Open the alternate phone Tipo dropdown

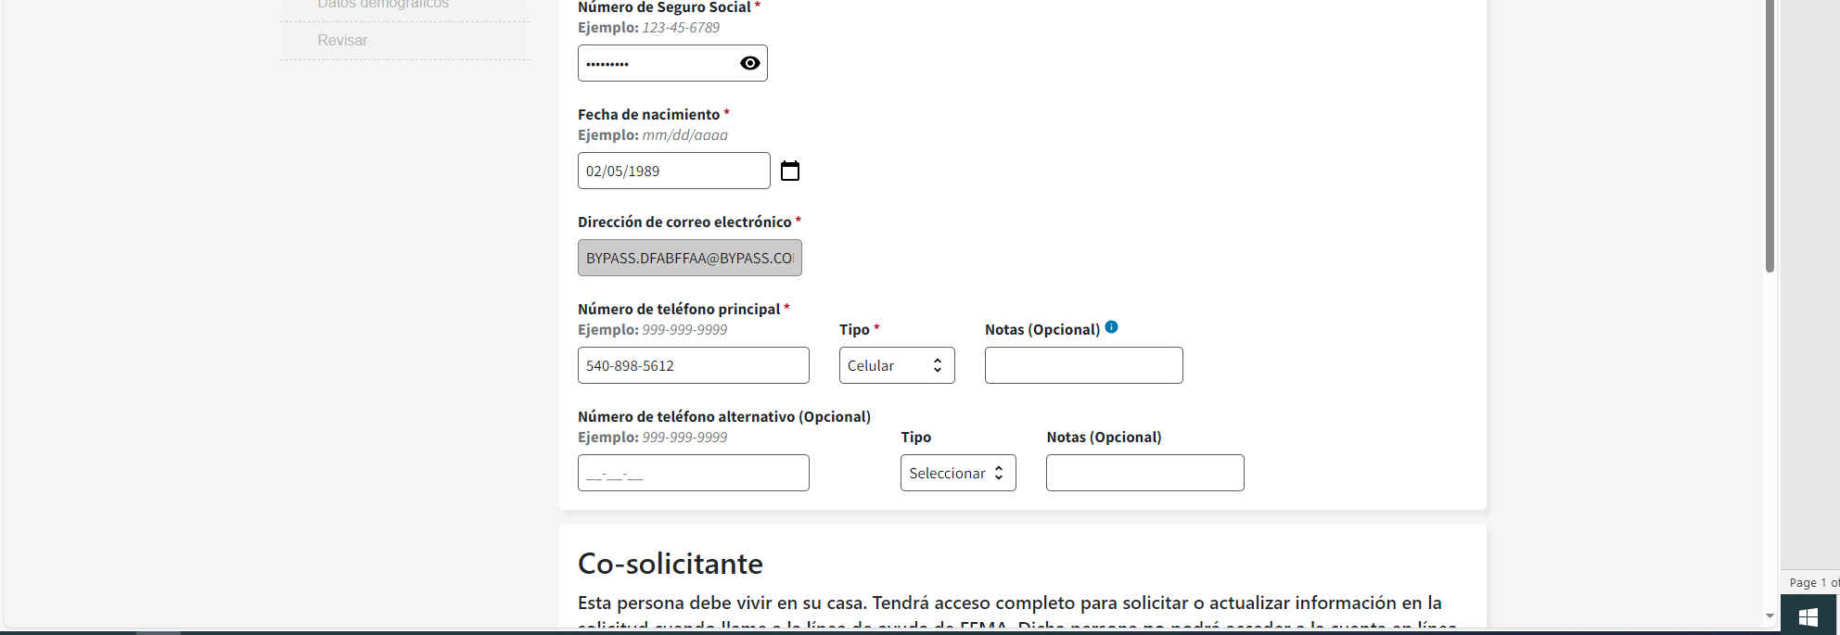(957, 473)
